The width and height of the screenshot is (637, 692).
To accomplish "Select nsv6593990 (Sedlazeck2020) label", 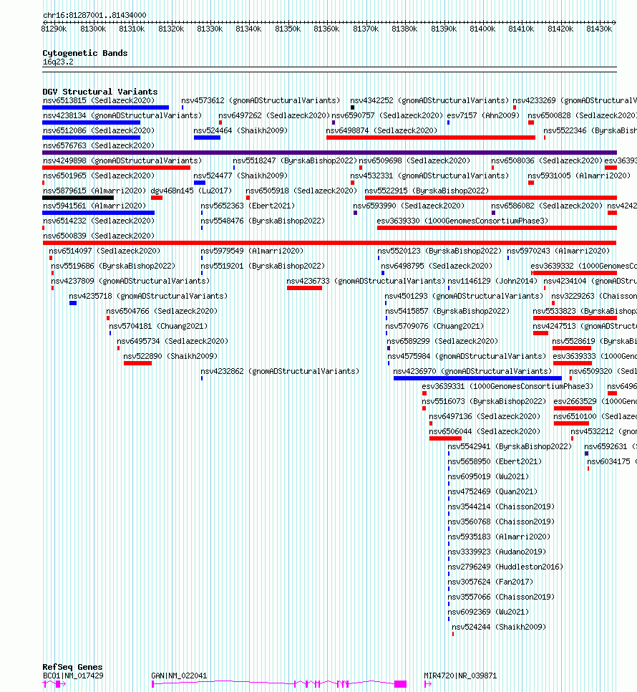I will [x=409, y=206].
